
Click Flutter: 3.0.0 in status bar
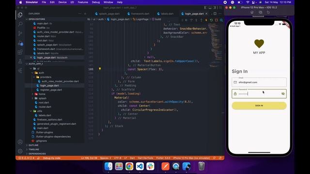click(x=163, y=158)
